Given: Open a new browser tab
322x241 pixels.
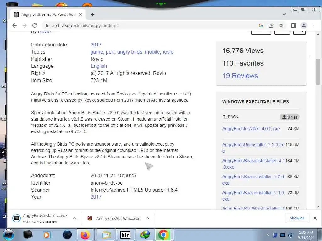Looking at the screenshot, I should click(92, 14).
